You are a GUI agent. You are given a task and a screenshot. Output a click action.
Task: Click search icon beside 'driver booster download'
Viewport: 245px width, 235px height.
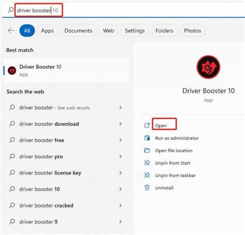(x=12, y=124)
